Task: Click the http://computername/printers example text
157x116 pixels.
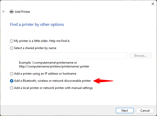Action: [x=54, y=66]
